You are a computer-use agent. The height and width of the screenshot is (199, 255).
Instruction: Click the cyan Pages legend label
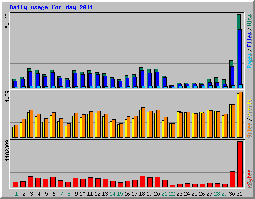pyautogui.click(x=249, y=61)
